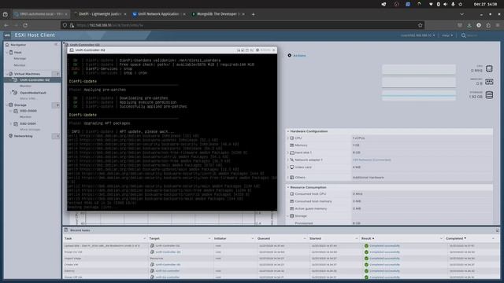
Task: Select Networking in the Navigator
Action: coord(23,136)
